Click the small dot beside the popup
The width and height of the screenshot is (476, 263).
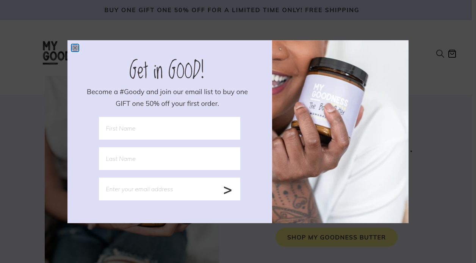pos(411,151)
